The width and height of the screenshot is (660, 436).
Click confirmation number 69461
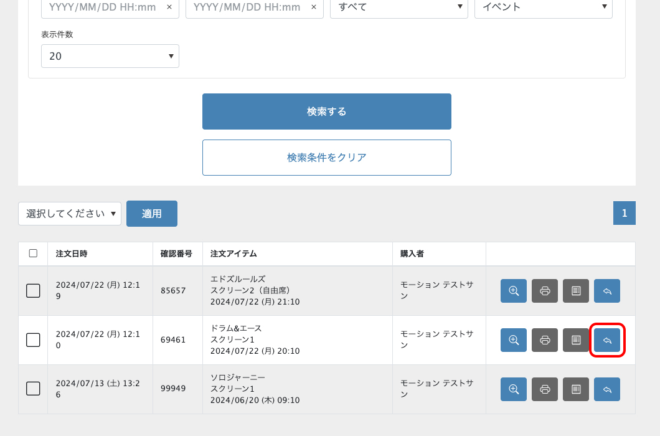173,340
